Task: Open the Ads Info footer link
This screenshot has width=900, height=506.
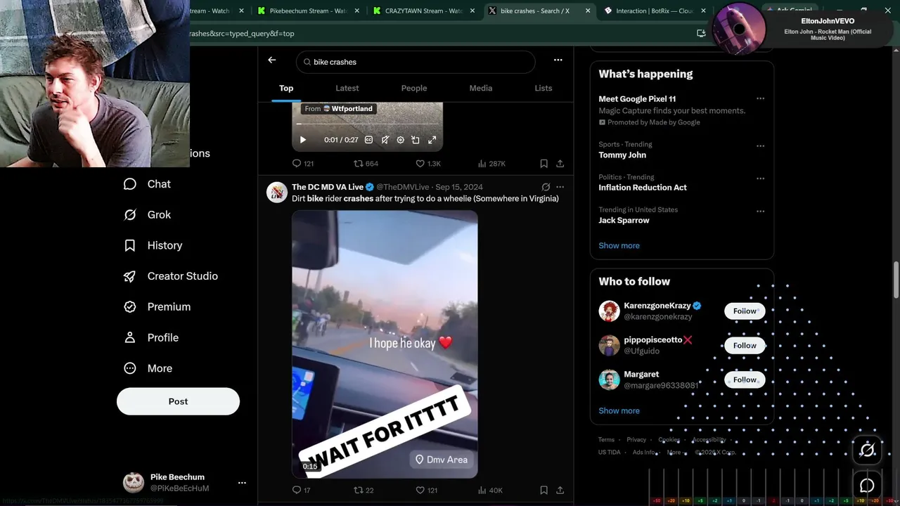Action: [x=643, y=453]
